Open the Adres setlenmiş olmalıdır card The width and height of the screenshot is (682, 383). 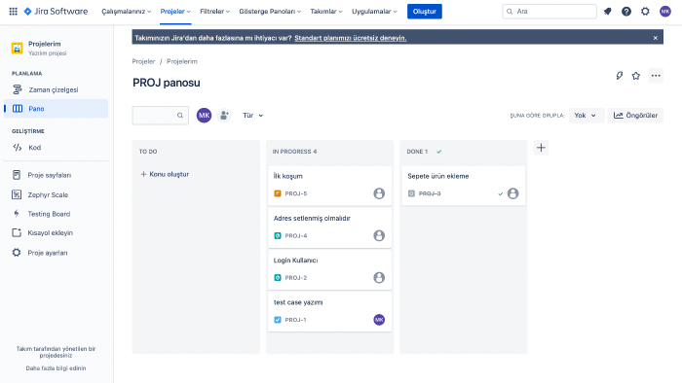tap(329, 227)
